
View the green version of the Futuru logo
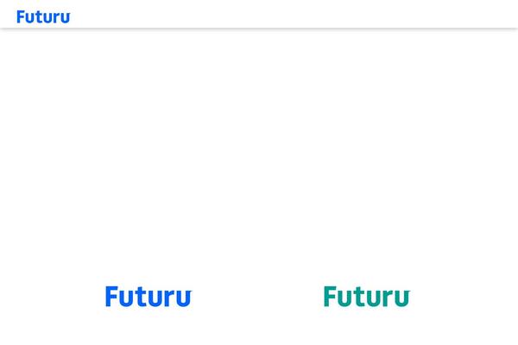pos(367,296)
